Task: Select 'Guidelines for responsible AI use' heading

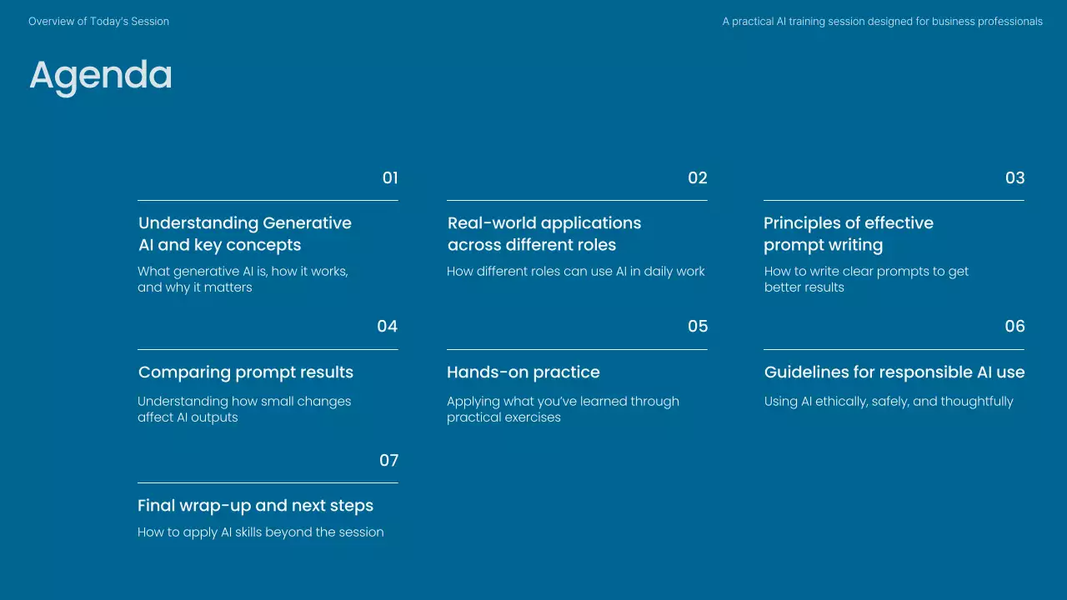Action: click(894, 372)
